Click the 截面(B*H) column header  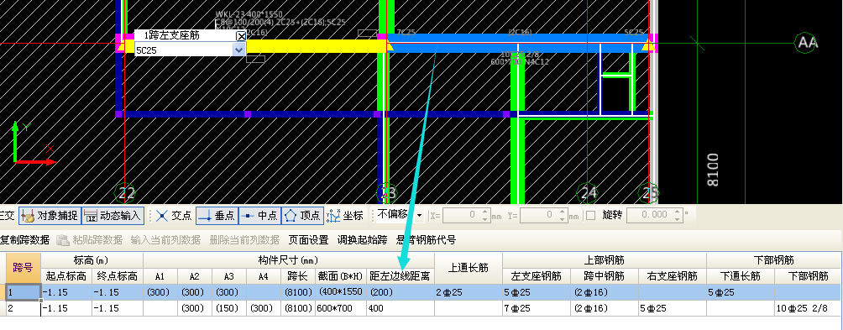coord(341,276)
